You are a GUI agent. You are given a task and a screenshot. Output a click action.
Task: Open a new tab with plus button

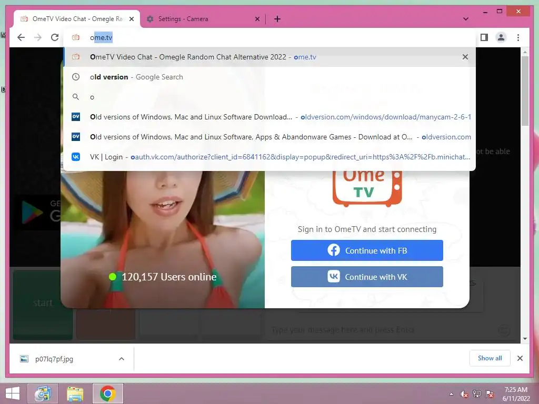tap(277, 19)
